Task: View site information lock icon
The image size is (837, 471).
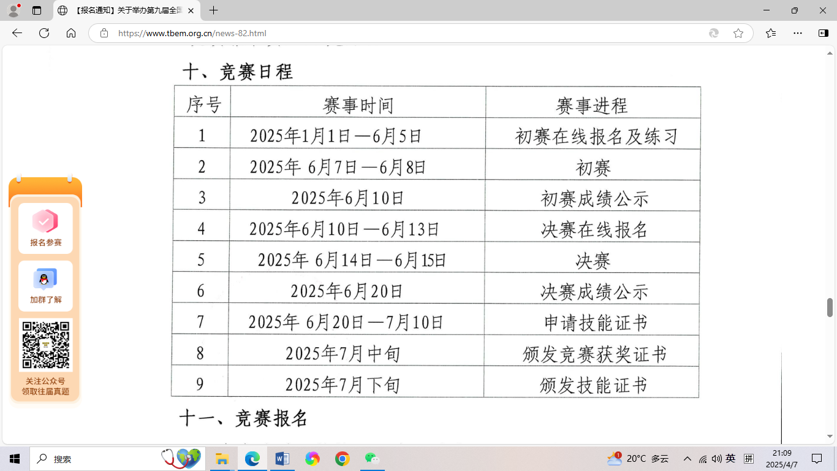Action: [104, 33]
